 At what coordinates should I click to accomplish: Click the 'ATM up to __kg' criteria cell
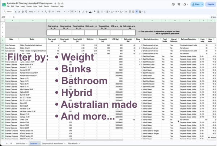(x=116, y=33)
